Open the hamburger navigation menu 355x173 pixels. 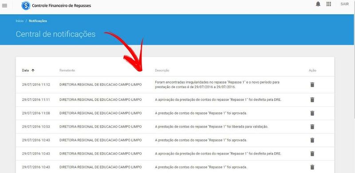[x=4, y=5]
